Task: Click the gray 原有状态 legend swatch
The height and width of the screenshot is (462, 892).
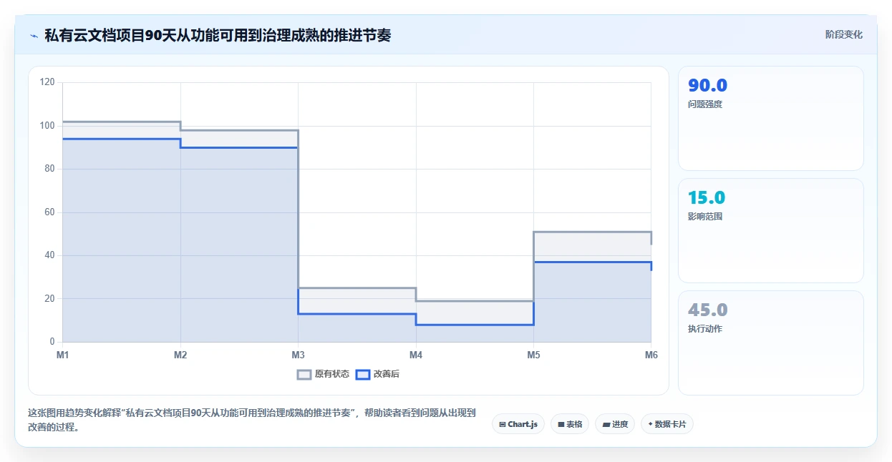Action: 304,374
